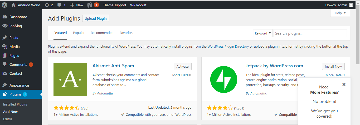Open Akismet Anti-Spam title link
The width and height of the screenshot is (360, 125).
(113, 66)
